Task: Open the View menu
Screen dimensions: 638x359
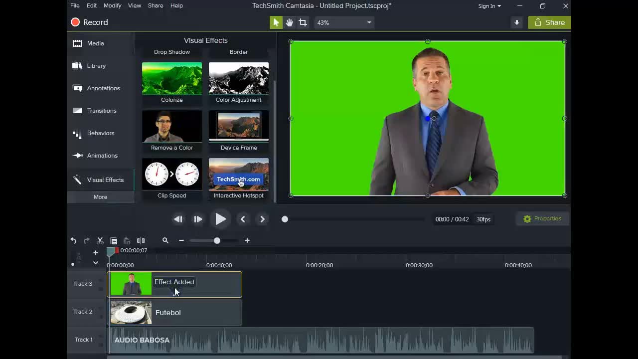Action: tap(135, 5)
